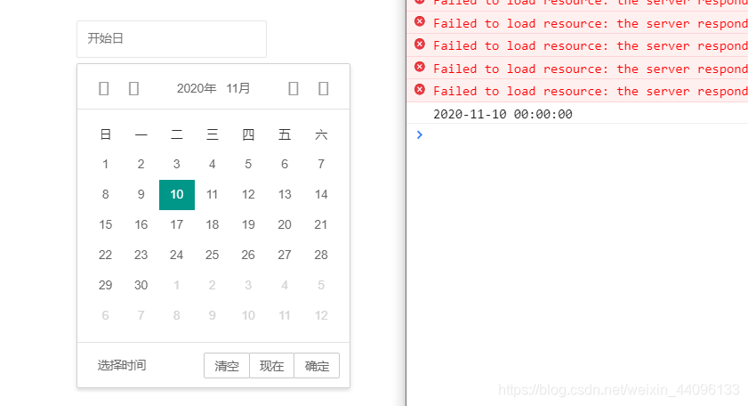
Task: Click the 开始日 date input field
Action: coord(172,38)
